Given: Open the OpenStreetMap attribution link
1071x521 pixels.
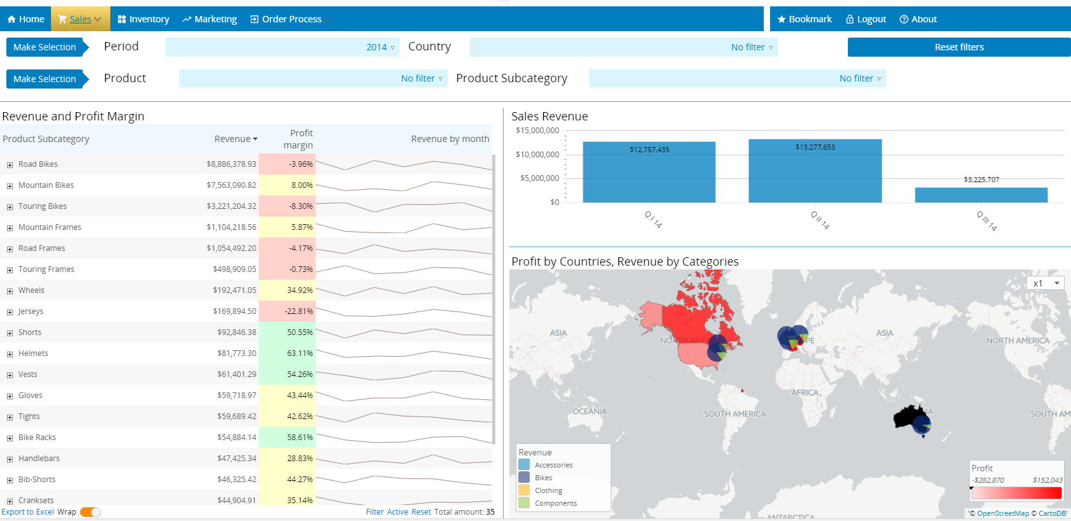Looking at the screenshot, I should pyautogui.click(x=1003, y=513).
